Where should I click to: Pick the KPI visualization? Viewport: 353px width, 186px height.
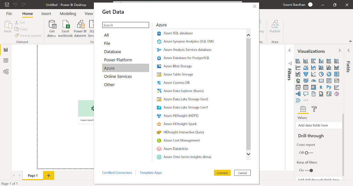pos(337,81)
